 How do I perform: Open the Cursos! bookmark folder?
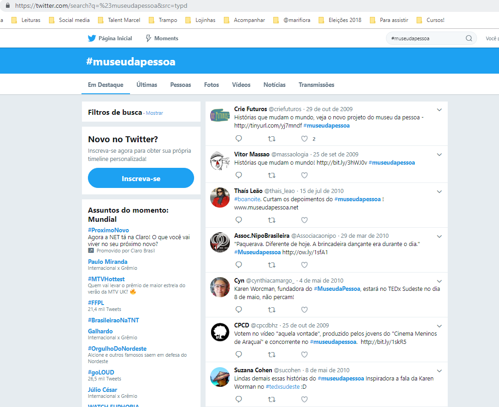click(x=431, y=20)
